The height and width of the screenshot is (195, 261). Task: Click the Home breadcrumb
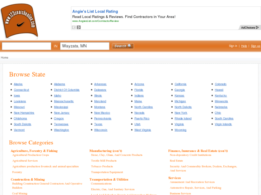point(5,58)
